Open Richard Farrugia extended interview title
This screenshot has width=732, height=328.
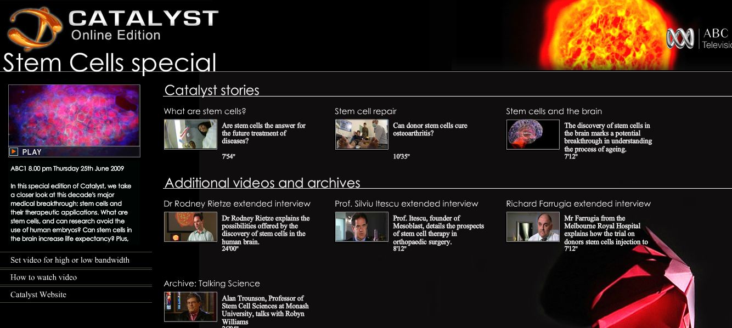point(578,204)
